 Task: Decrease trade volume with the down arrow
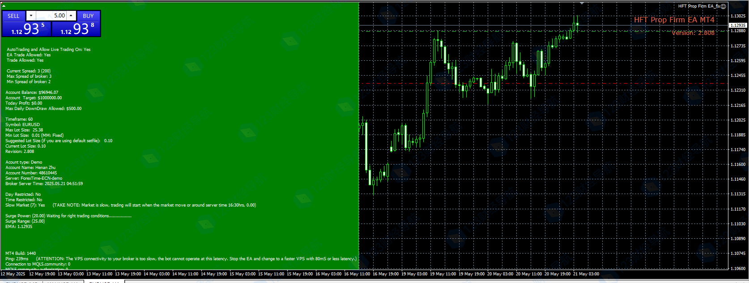click(x=31, y=16)
